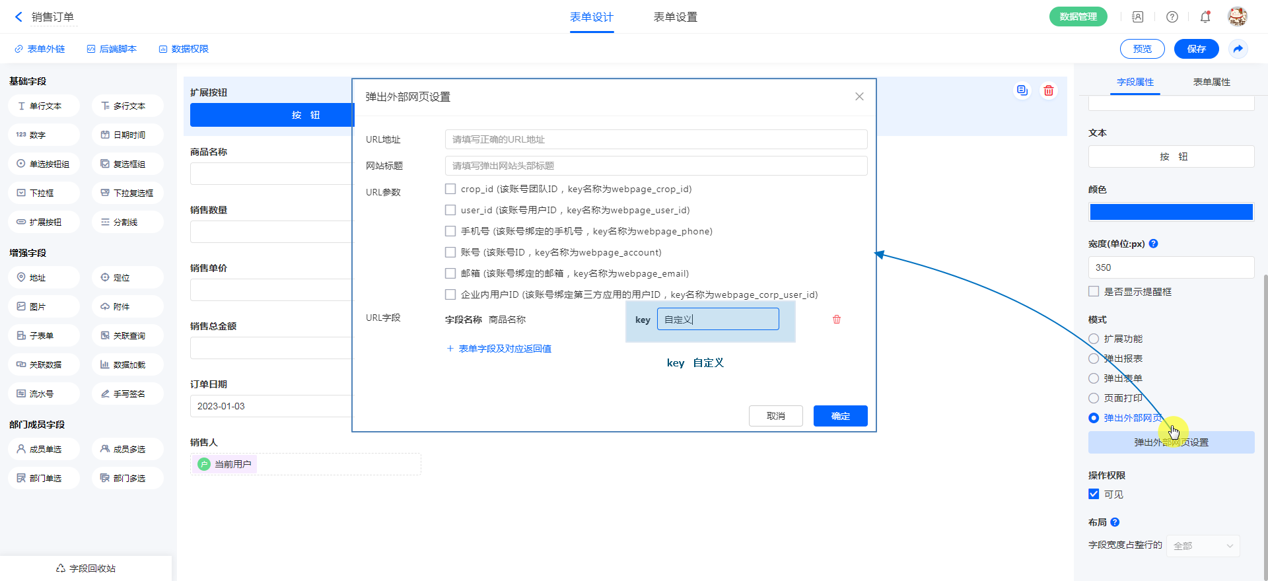Image resolution: width=1268 pixels, height=581 pixels.
Task: Click the red delete icon for 扩展按钮 field
Action: click(x=1049, y=91)
